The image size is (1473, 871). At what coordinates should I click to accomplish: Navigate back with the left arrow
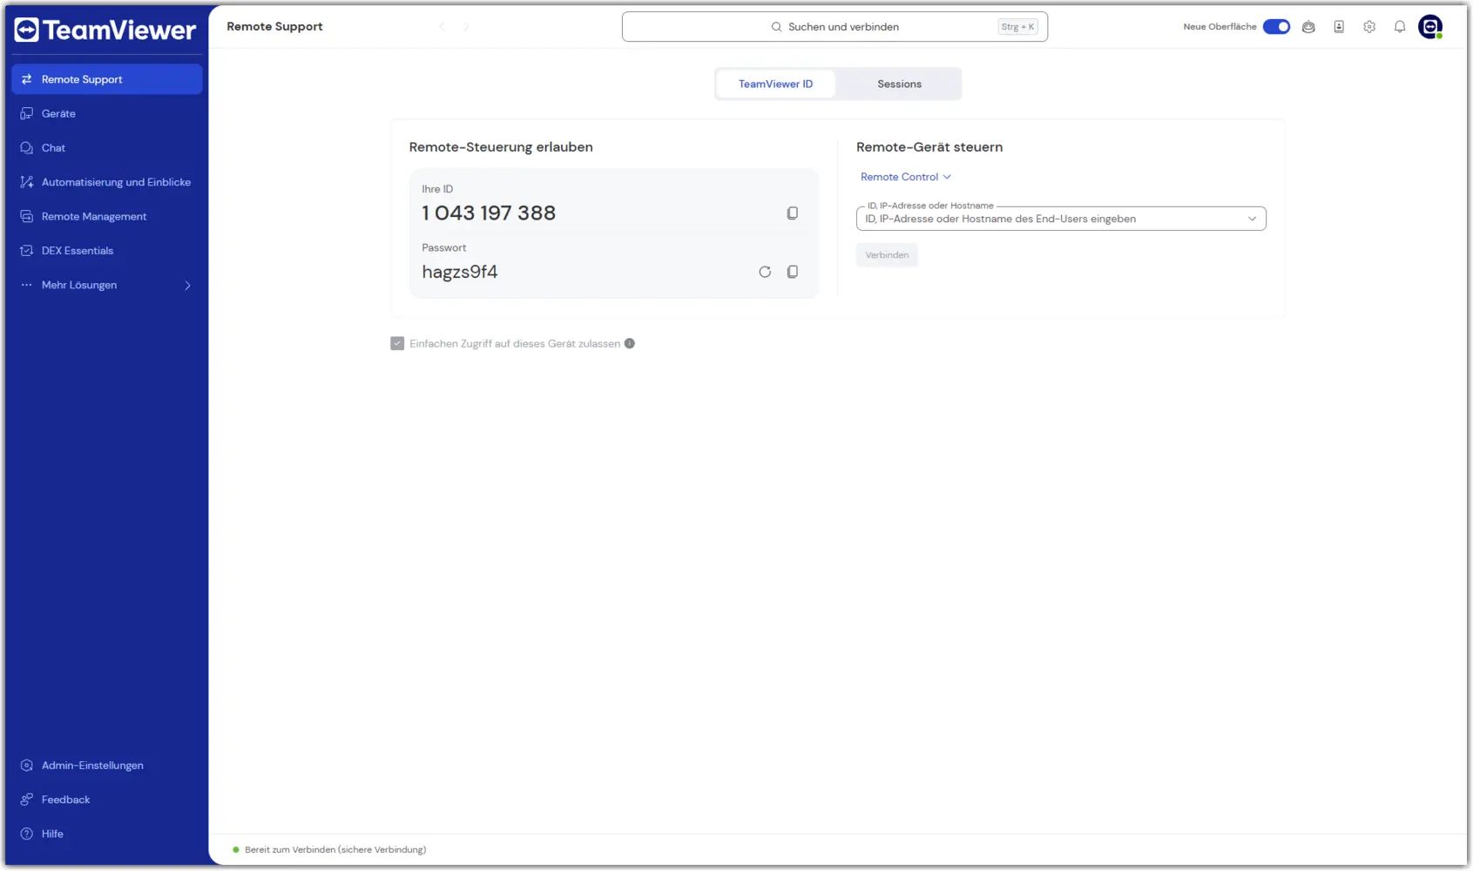point(442,27)
